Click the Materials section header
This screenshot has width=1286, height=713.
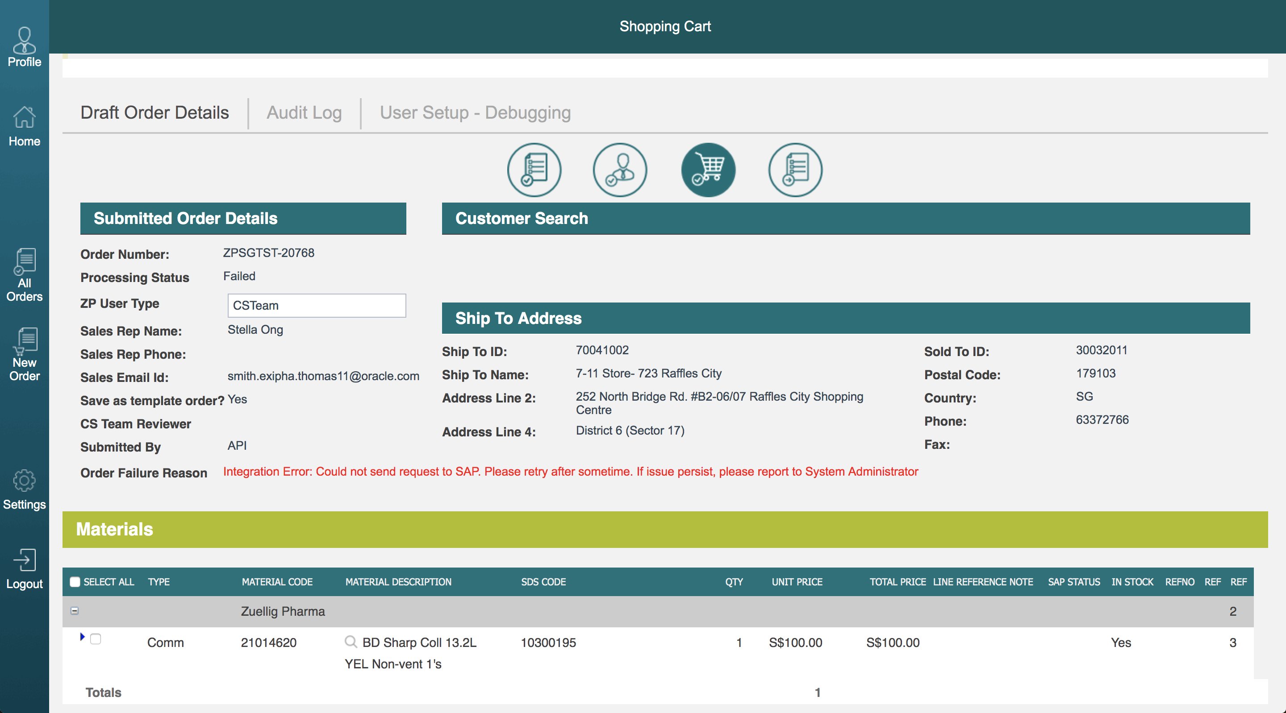pyautogui.click(x=665, y=529)
